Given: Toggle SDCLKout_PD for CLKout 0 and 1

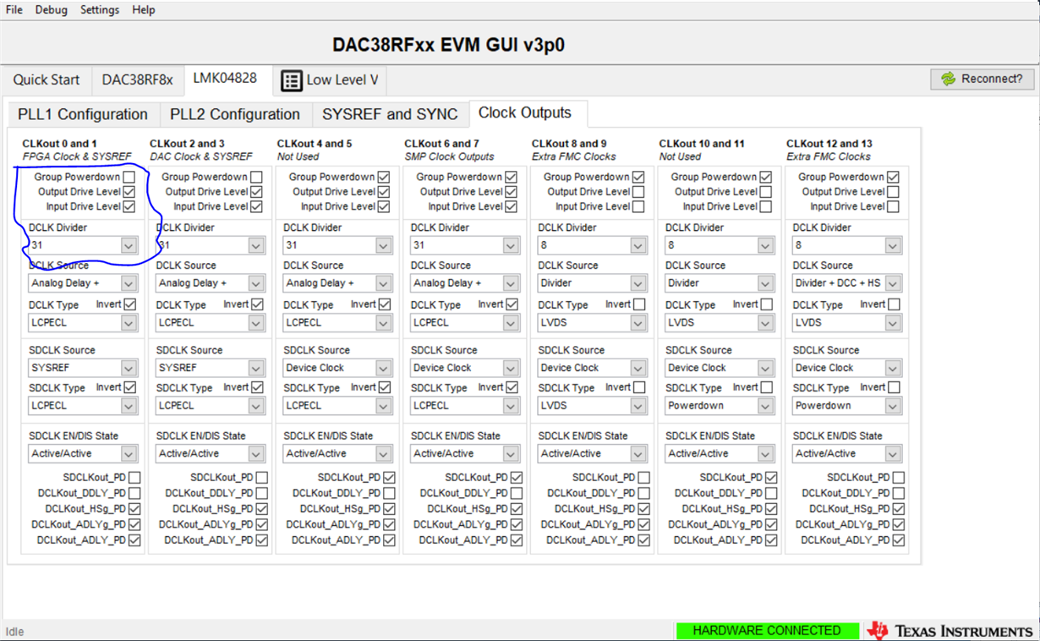Looking at the screenshot, I should [134, 478].
